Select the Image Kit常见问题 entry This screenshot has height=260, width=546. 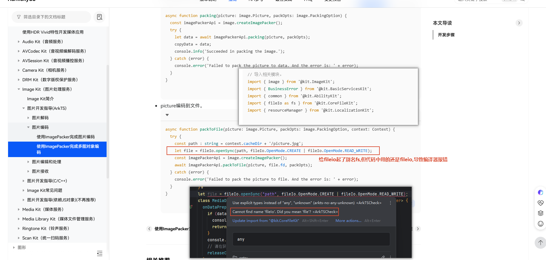(x=44, y=190)
